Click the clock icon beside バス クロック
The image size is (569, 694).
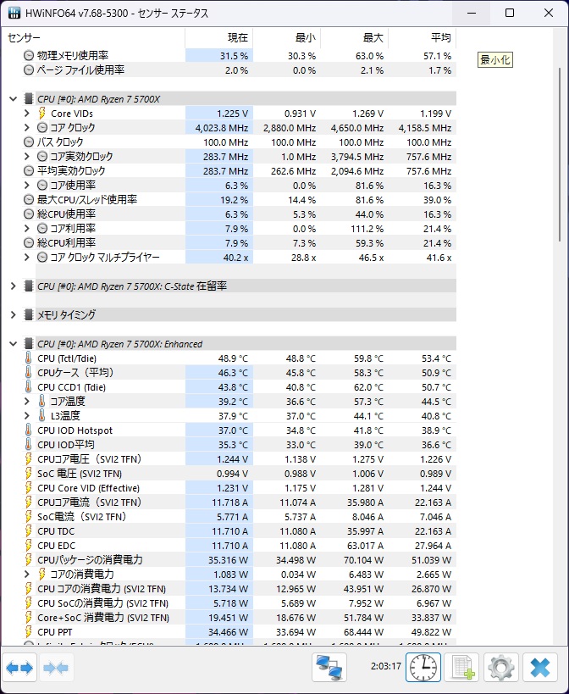[29, 142]
